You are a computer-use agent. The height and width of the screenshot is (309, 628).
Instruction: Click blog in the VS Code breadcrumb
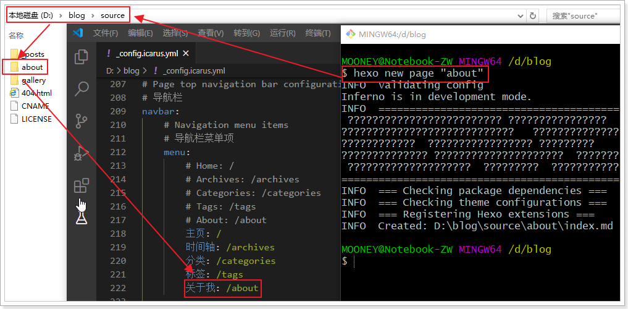tap(131, 71)
